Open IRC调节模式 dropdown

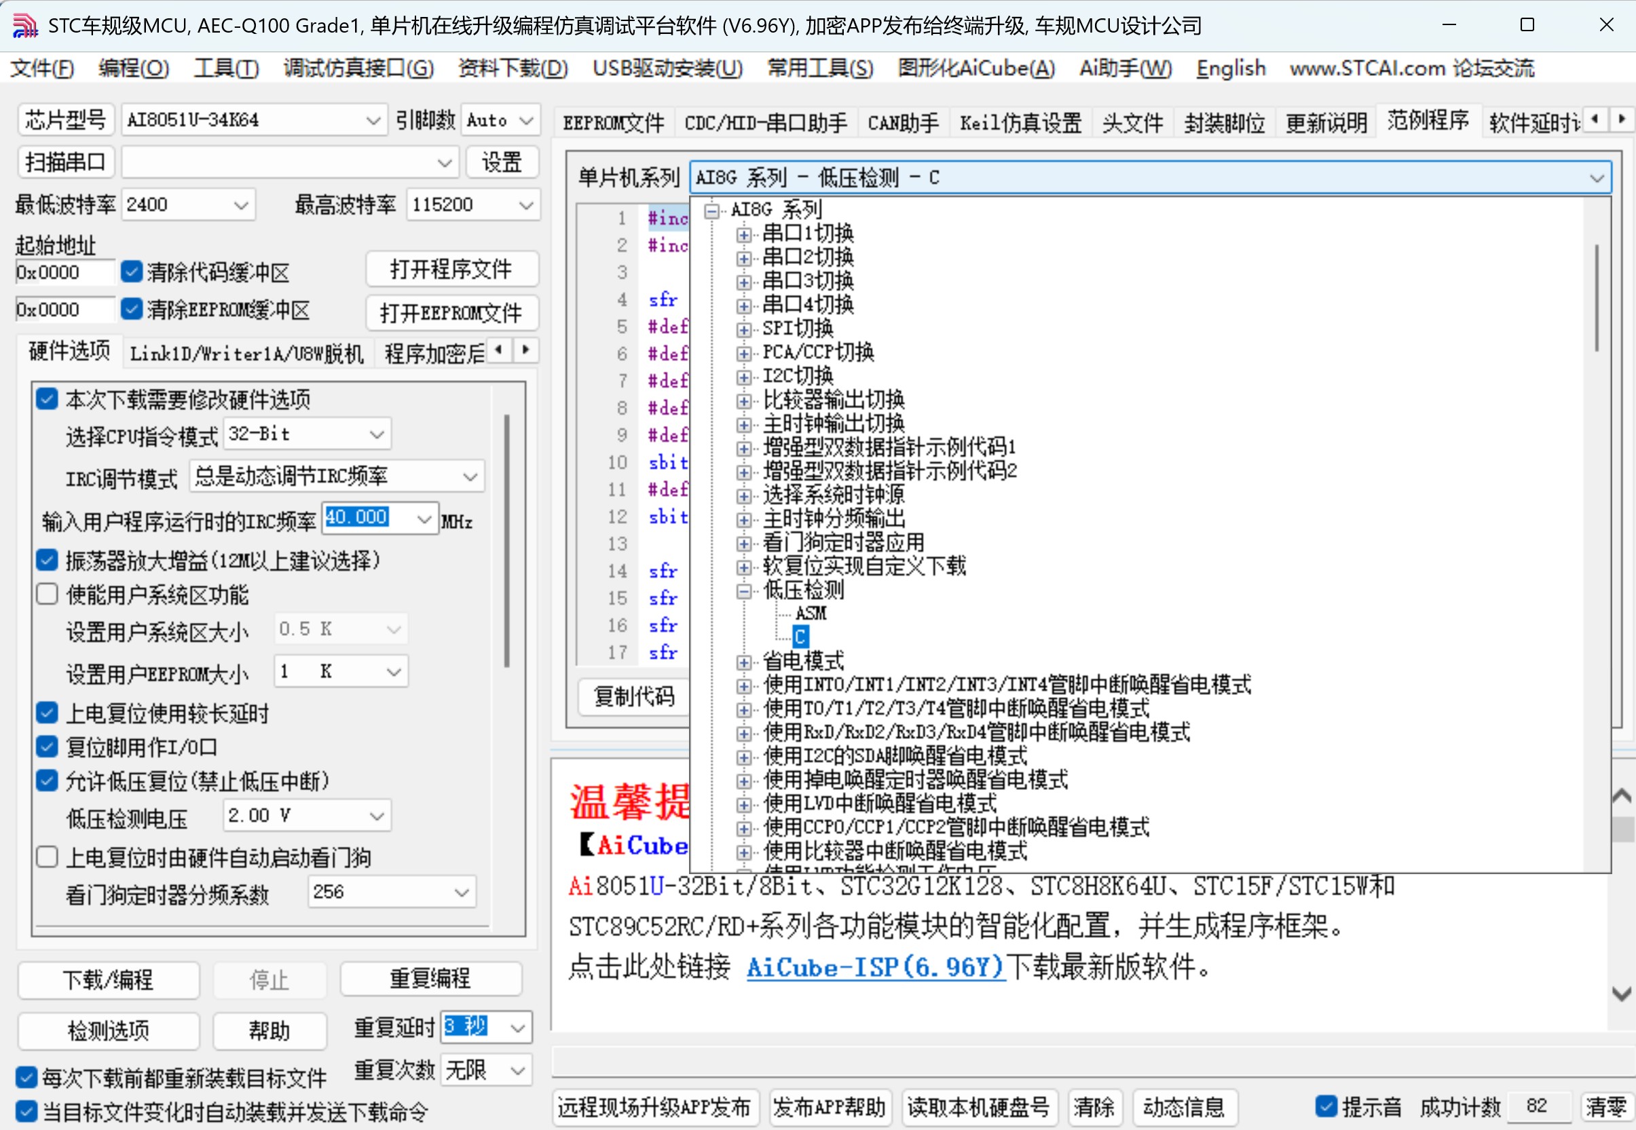470,476
